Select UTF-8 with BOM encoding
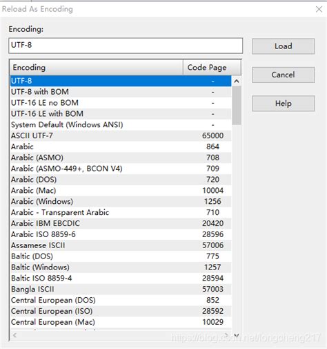This screenshot has width=327, height=349. pos(121,92)
